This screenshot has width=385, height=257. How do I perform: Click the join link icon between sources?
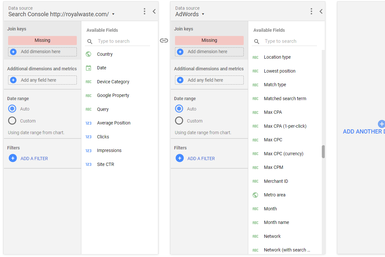(164, 41)
